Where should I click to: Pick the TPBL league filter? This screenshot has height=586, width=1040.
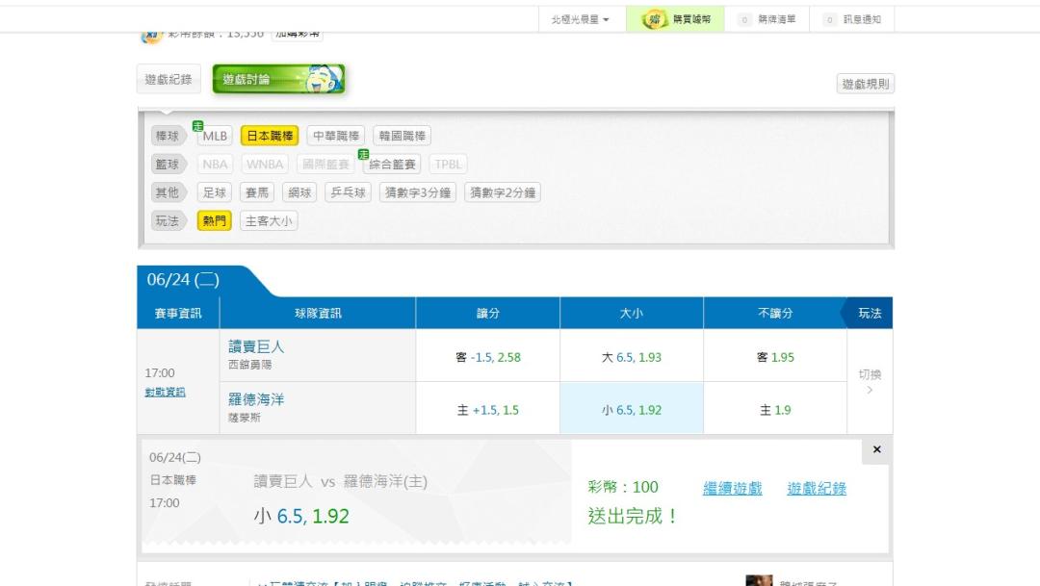tap(449, 165)
